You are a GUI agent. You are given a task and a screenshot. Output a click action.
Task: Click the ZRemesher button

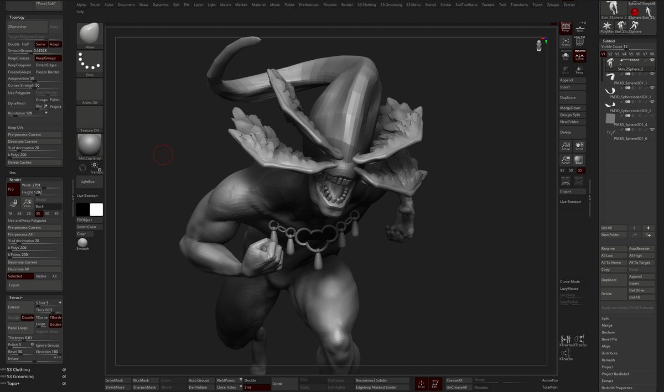pyautogui.click(x=27, y=27)
